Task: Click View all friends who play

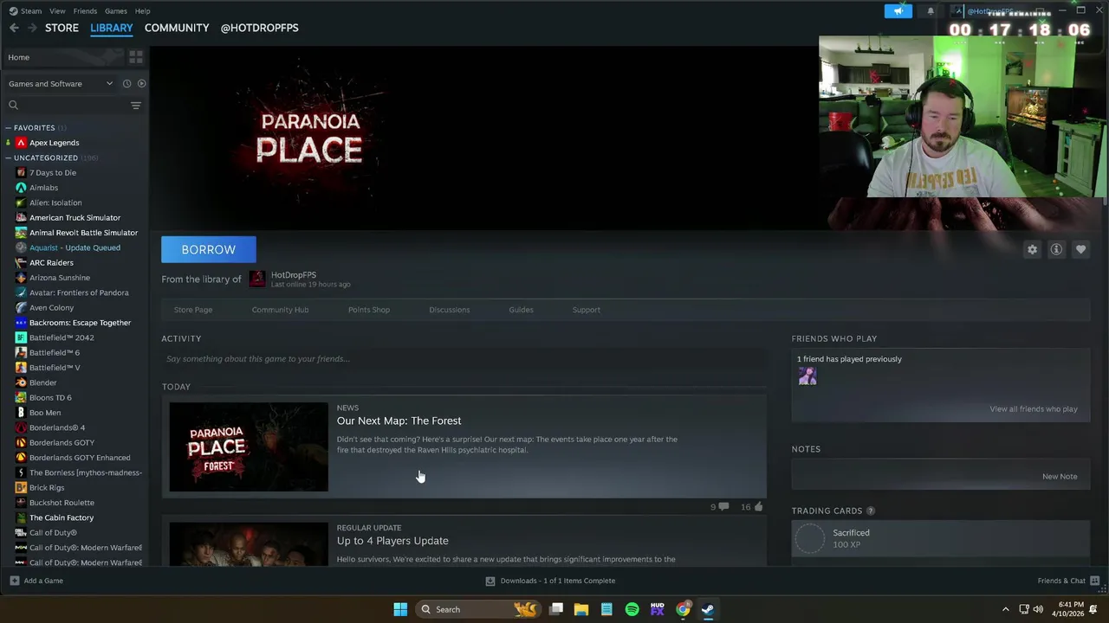Action: [1034, 409]
